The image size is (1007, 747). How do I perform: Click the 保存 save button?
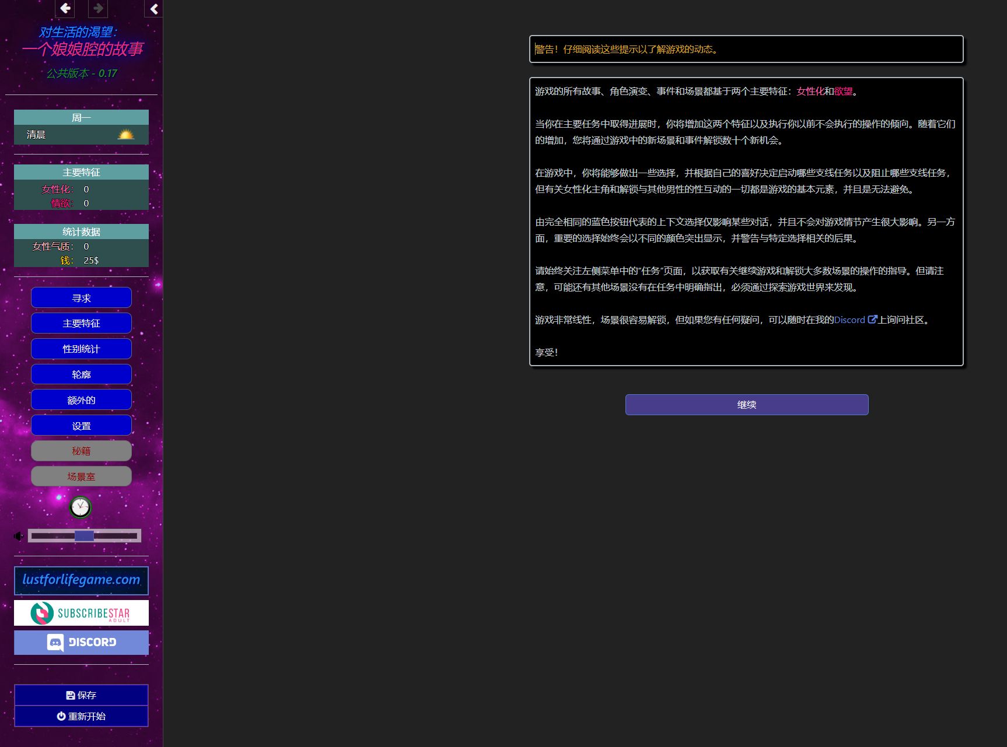tap(81, 695)
